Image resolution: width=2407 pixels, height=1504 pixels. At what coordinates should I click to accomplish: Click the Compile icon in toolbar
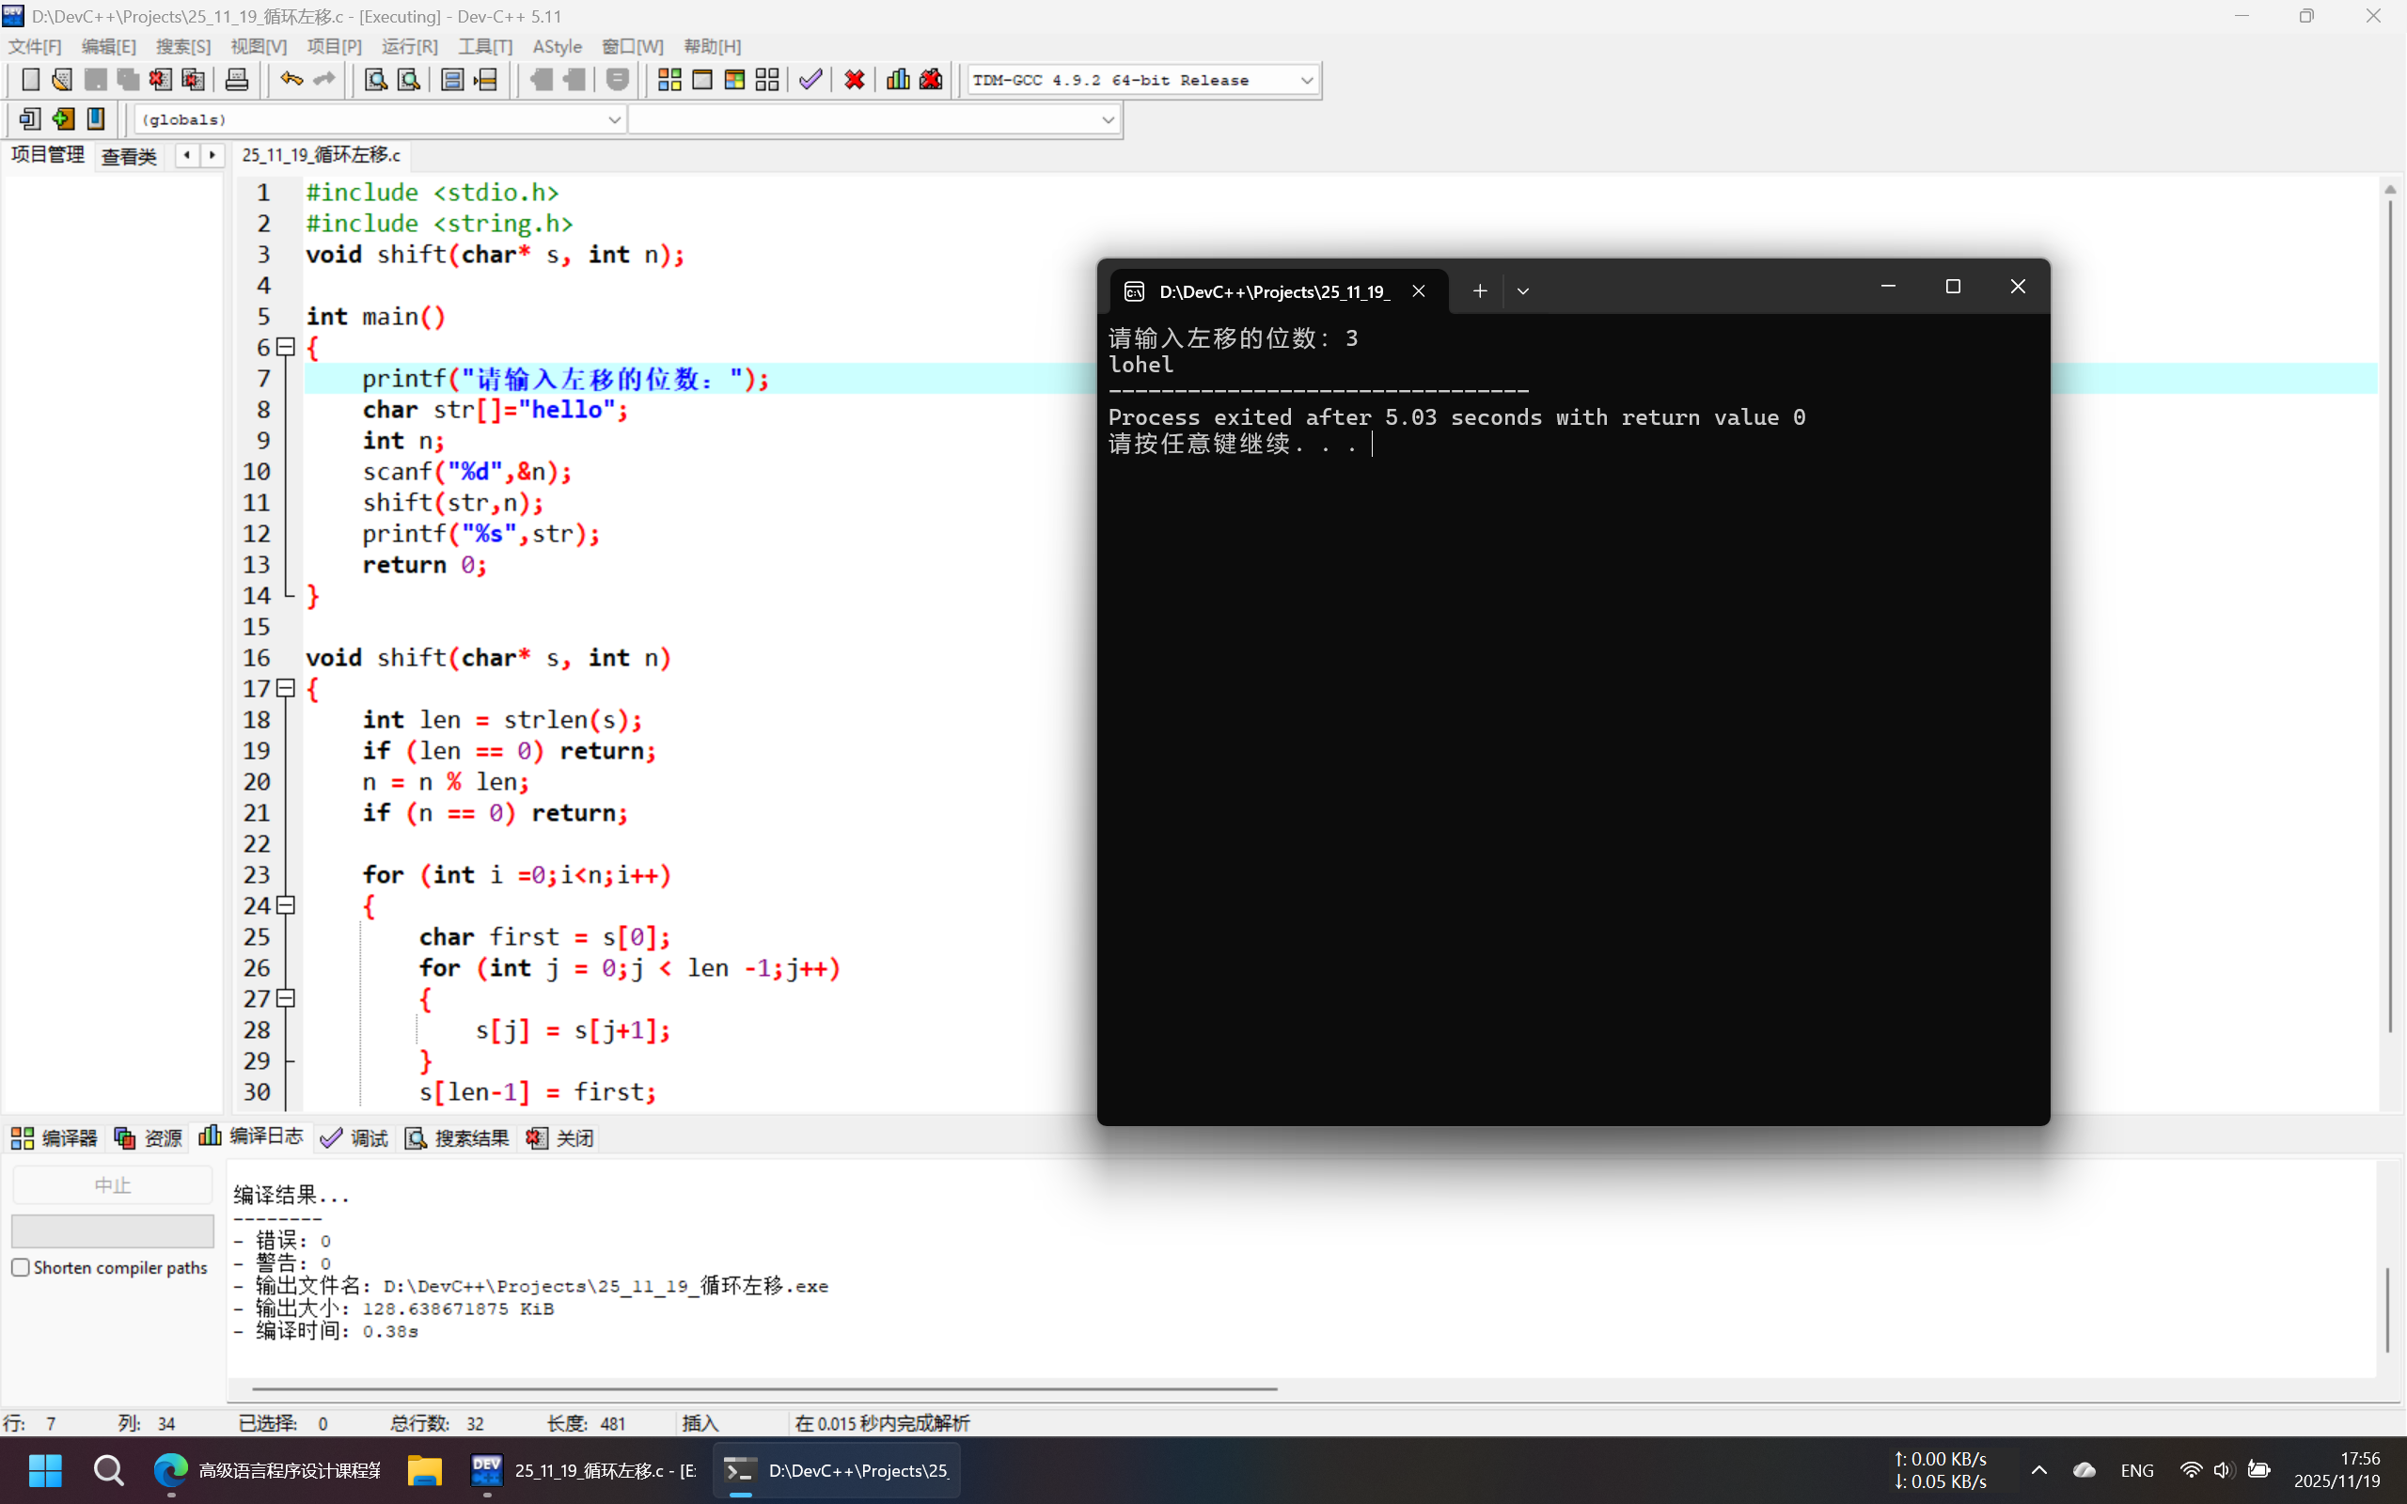pos(669,80)
